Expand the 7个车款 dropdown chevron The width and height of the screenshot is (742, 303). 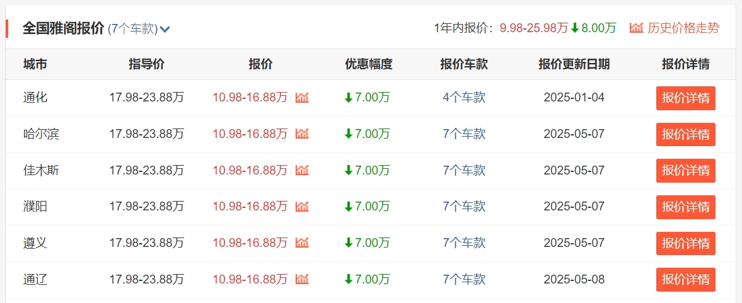[x=165, y=30]
